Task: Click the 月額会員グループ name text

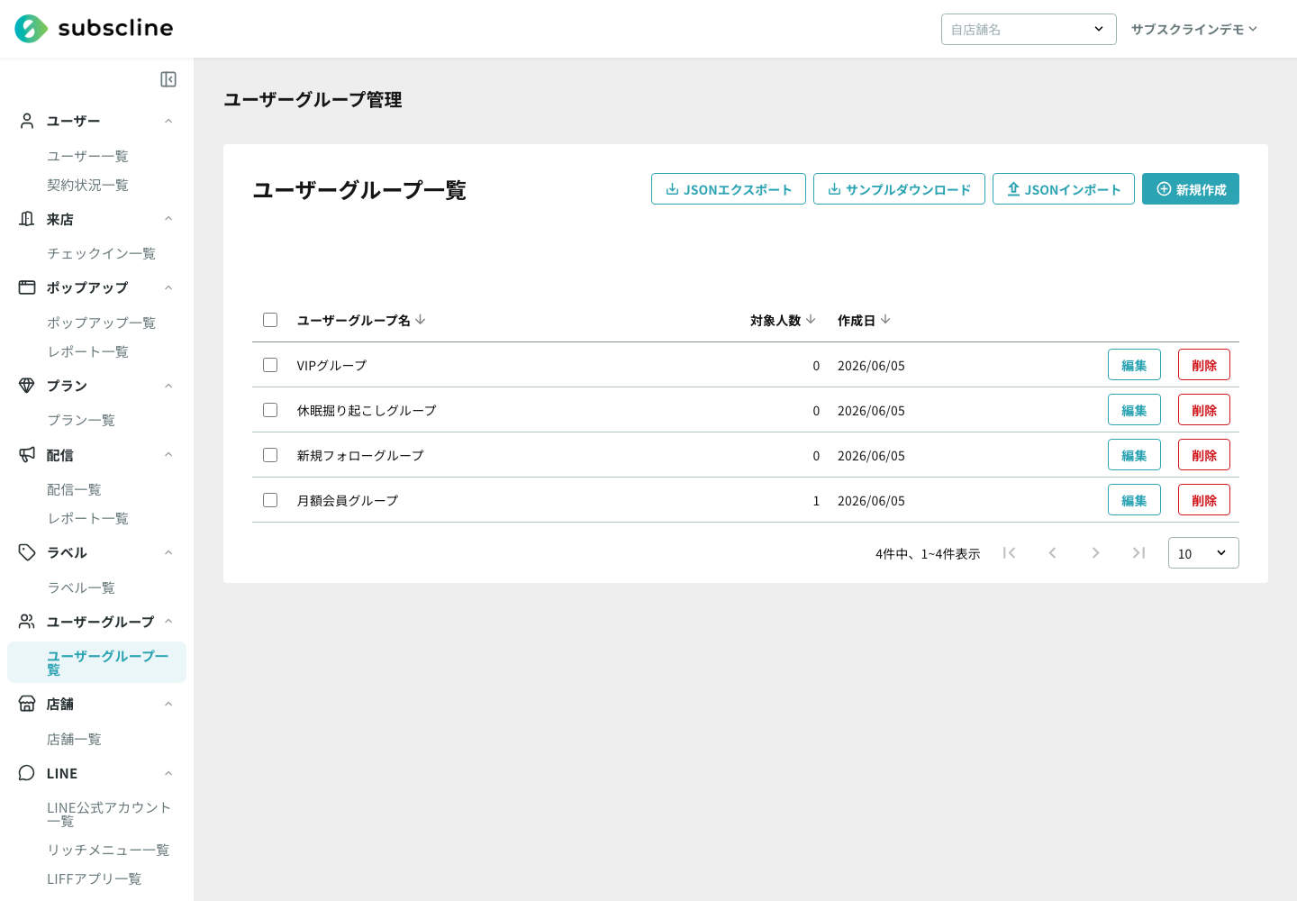Action: tap(348, 500)
